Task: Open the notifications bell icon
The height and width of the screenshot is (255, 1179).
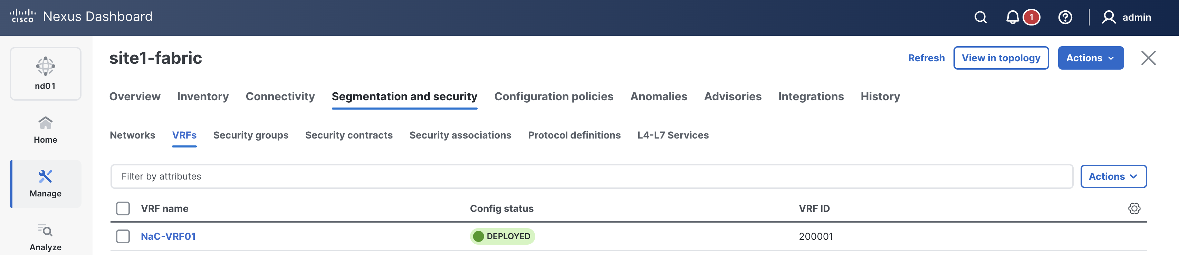Action: pyautogui.click(x=1013, y=17)
